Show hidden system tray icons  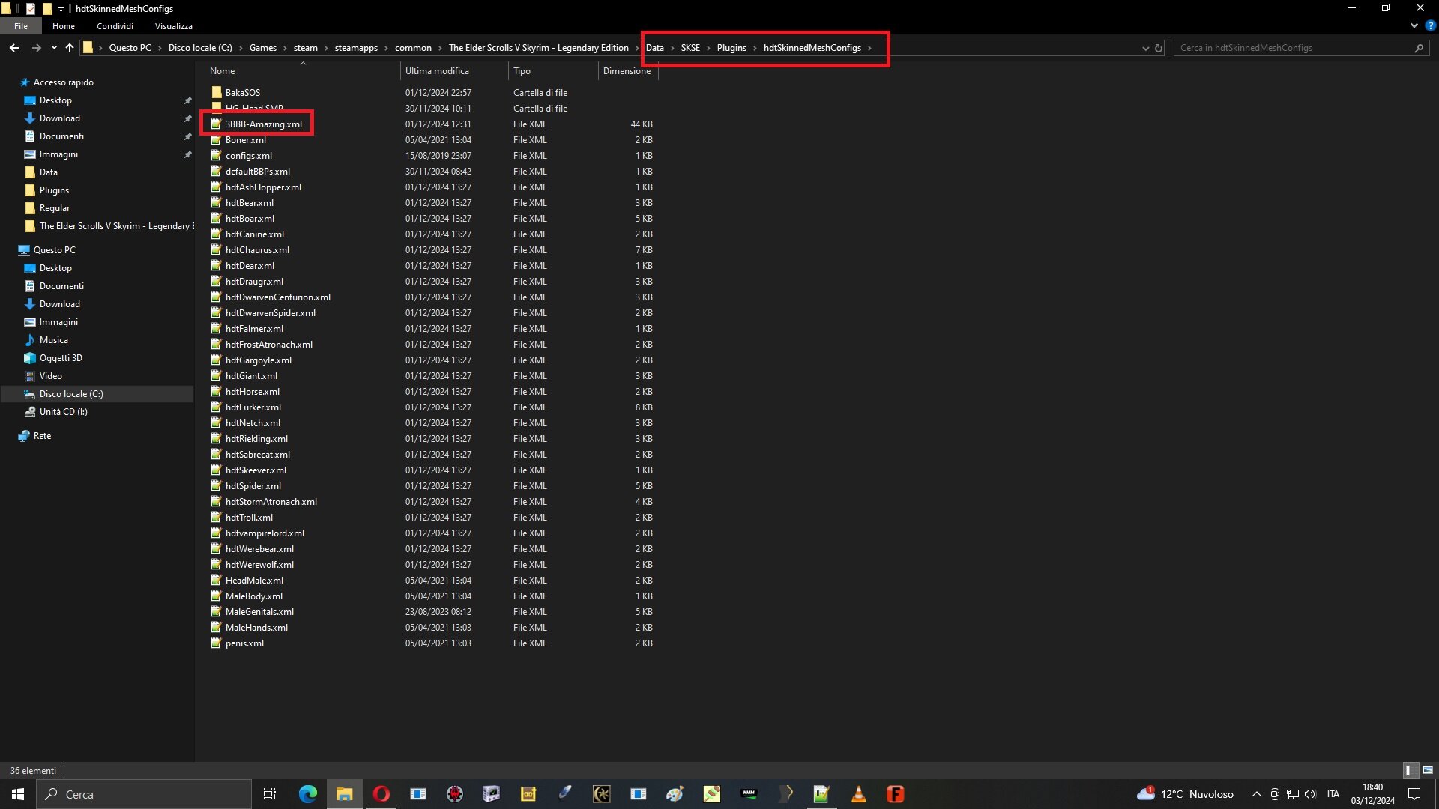coord(1257,794)
